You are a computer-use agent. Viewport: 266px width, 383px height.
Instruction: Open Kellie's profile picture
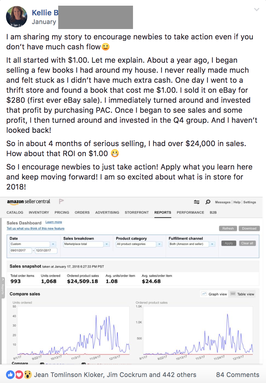(x=17, y=16)
